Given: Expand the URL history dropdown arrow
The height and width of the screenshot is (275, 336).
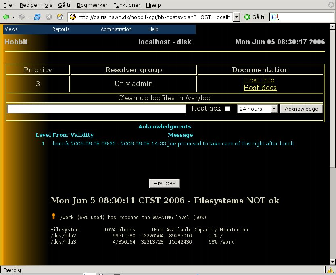Looking at the screenshot, I should point(237,17).
